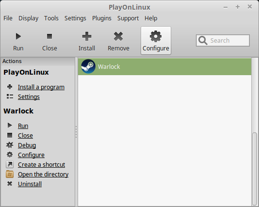
Task: Click play icon beside sidebar Run link
Action: tap(10, 126)
